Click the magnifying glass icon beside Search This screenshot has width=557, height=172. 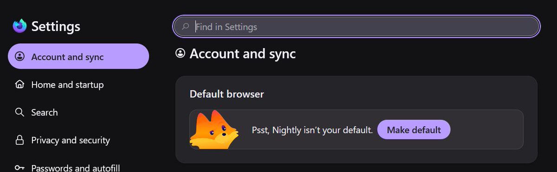pyautogui.click(x=19, y=112)
